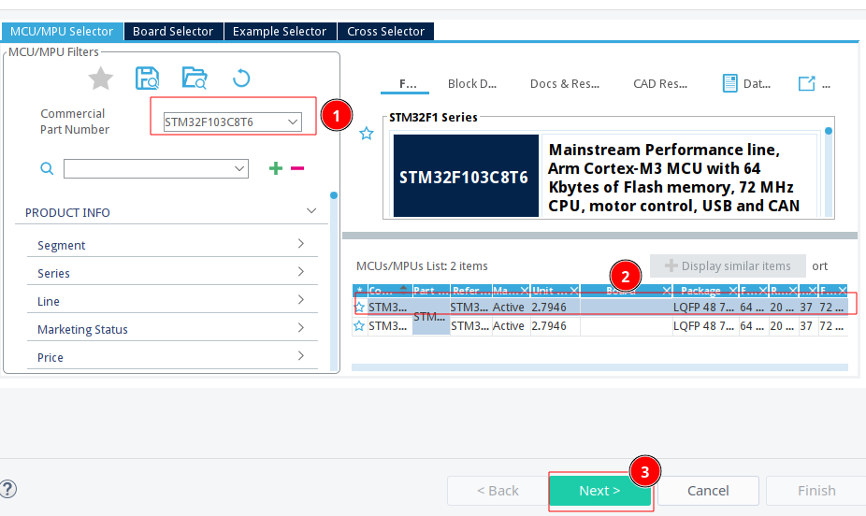This screenshot has height=516, width=866.
Task: Open the Docs & Resources tab
Action: (565, 84)
